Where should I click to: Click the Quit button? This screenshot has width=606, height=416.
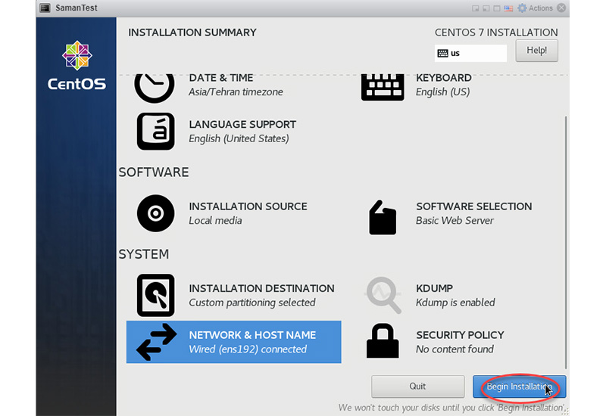(x=417, y=387)
